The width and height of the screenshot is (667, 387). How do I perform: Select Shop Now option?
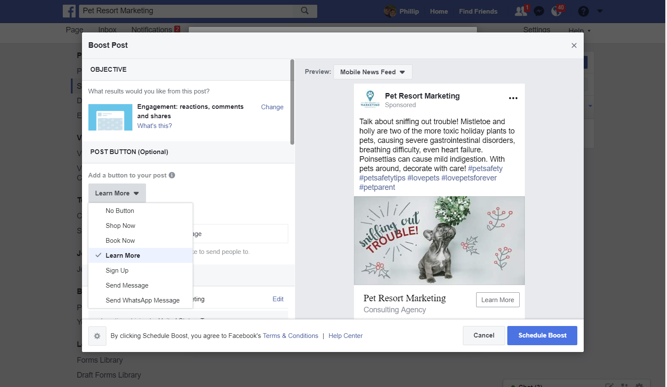(140, 226)
